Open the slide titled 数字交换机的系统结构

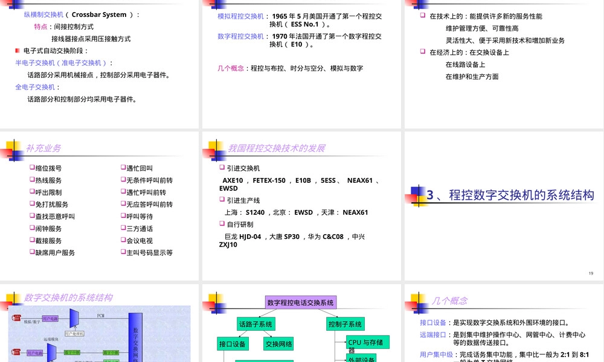[x=100, y=323]
